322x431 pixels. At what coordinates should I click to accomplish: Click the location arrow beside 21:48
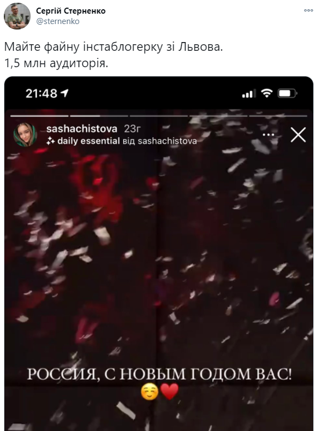[x=64, y=93]
